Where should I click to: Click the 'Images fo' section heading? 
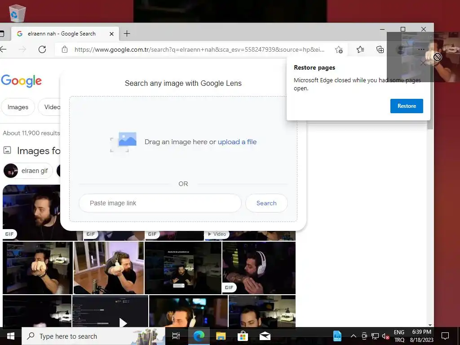click(x=39, y=151)
